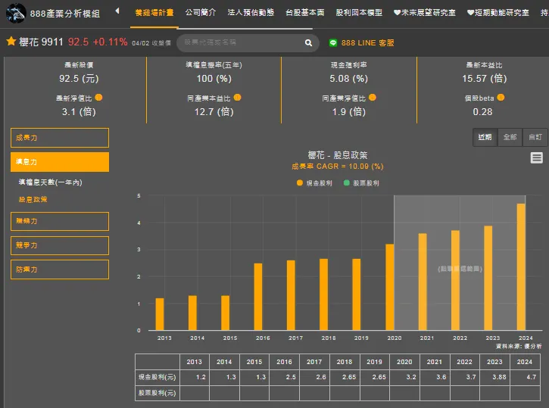Viewport: 549px width, 408px height.
Task: Open the 未來展望研究室 tab
Action: point(424,13)
